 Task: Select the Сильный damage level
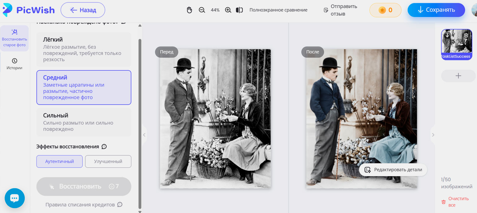[x=84, y=122]
